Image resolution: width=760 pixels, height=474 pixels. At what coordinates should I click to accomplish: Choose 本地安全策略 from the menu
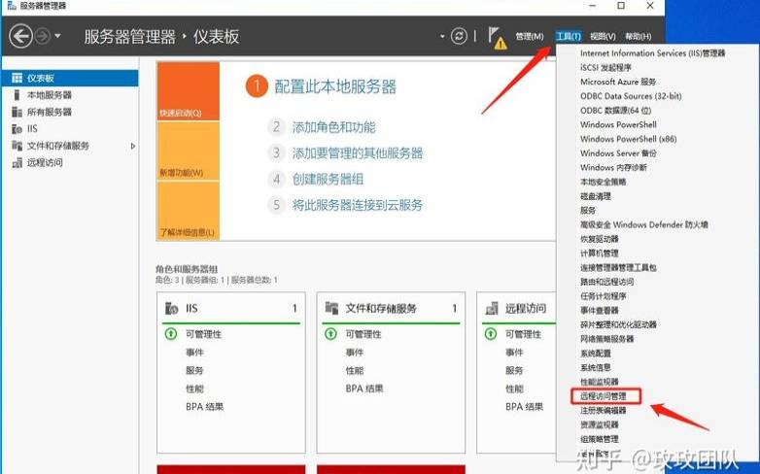coord(603,182)
